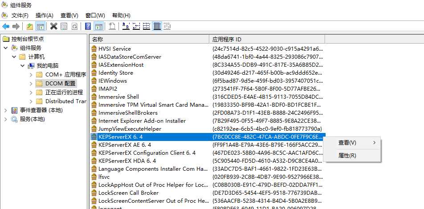This screenshot has height=209, width=424.
Task: Click the status view toolbar icon
Action: coord(167,26)
